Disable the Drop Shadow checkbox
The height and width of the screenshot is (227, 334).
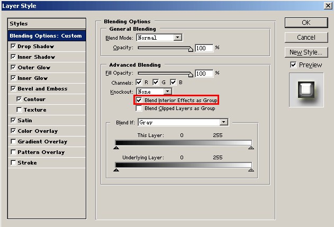13,47
